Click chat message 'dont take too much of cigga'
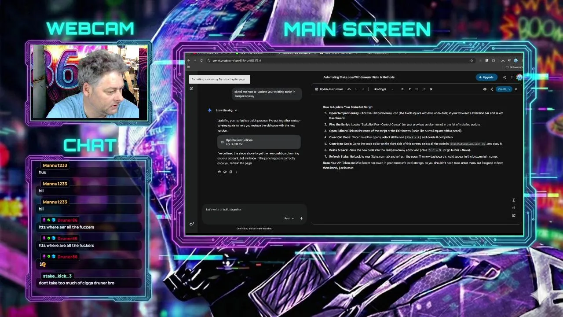The height and width of the screenshot is (317, 563). click(x=77, y=283)
